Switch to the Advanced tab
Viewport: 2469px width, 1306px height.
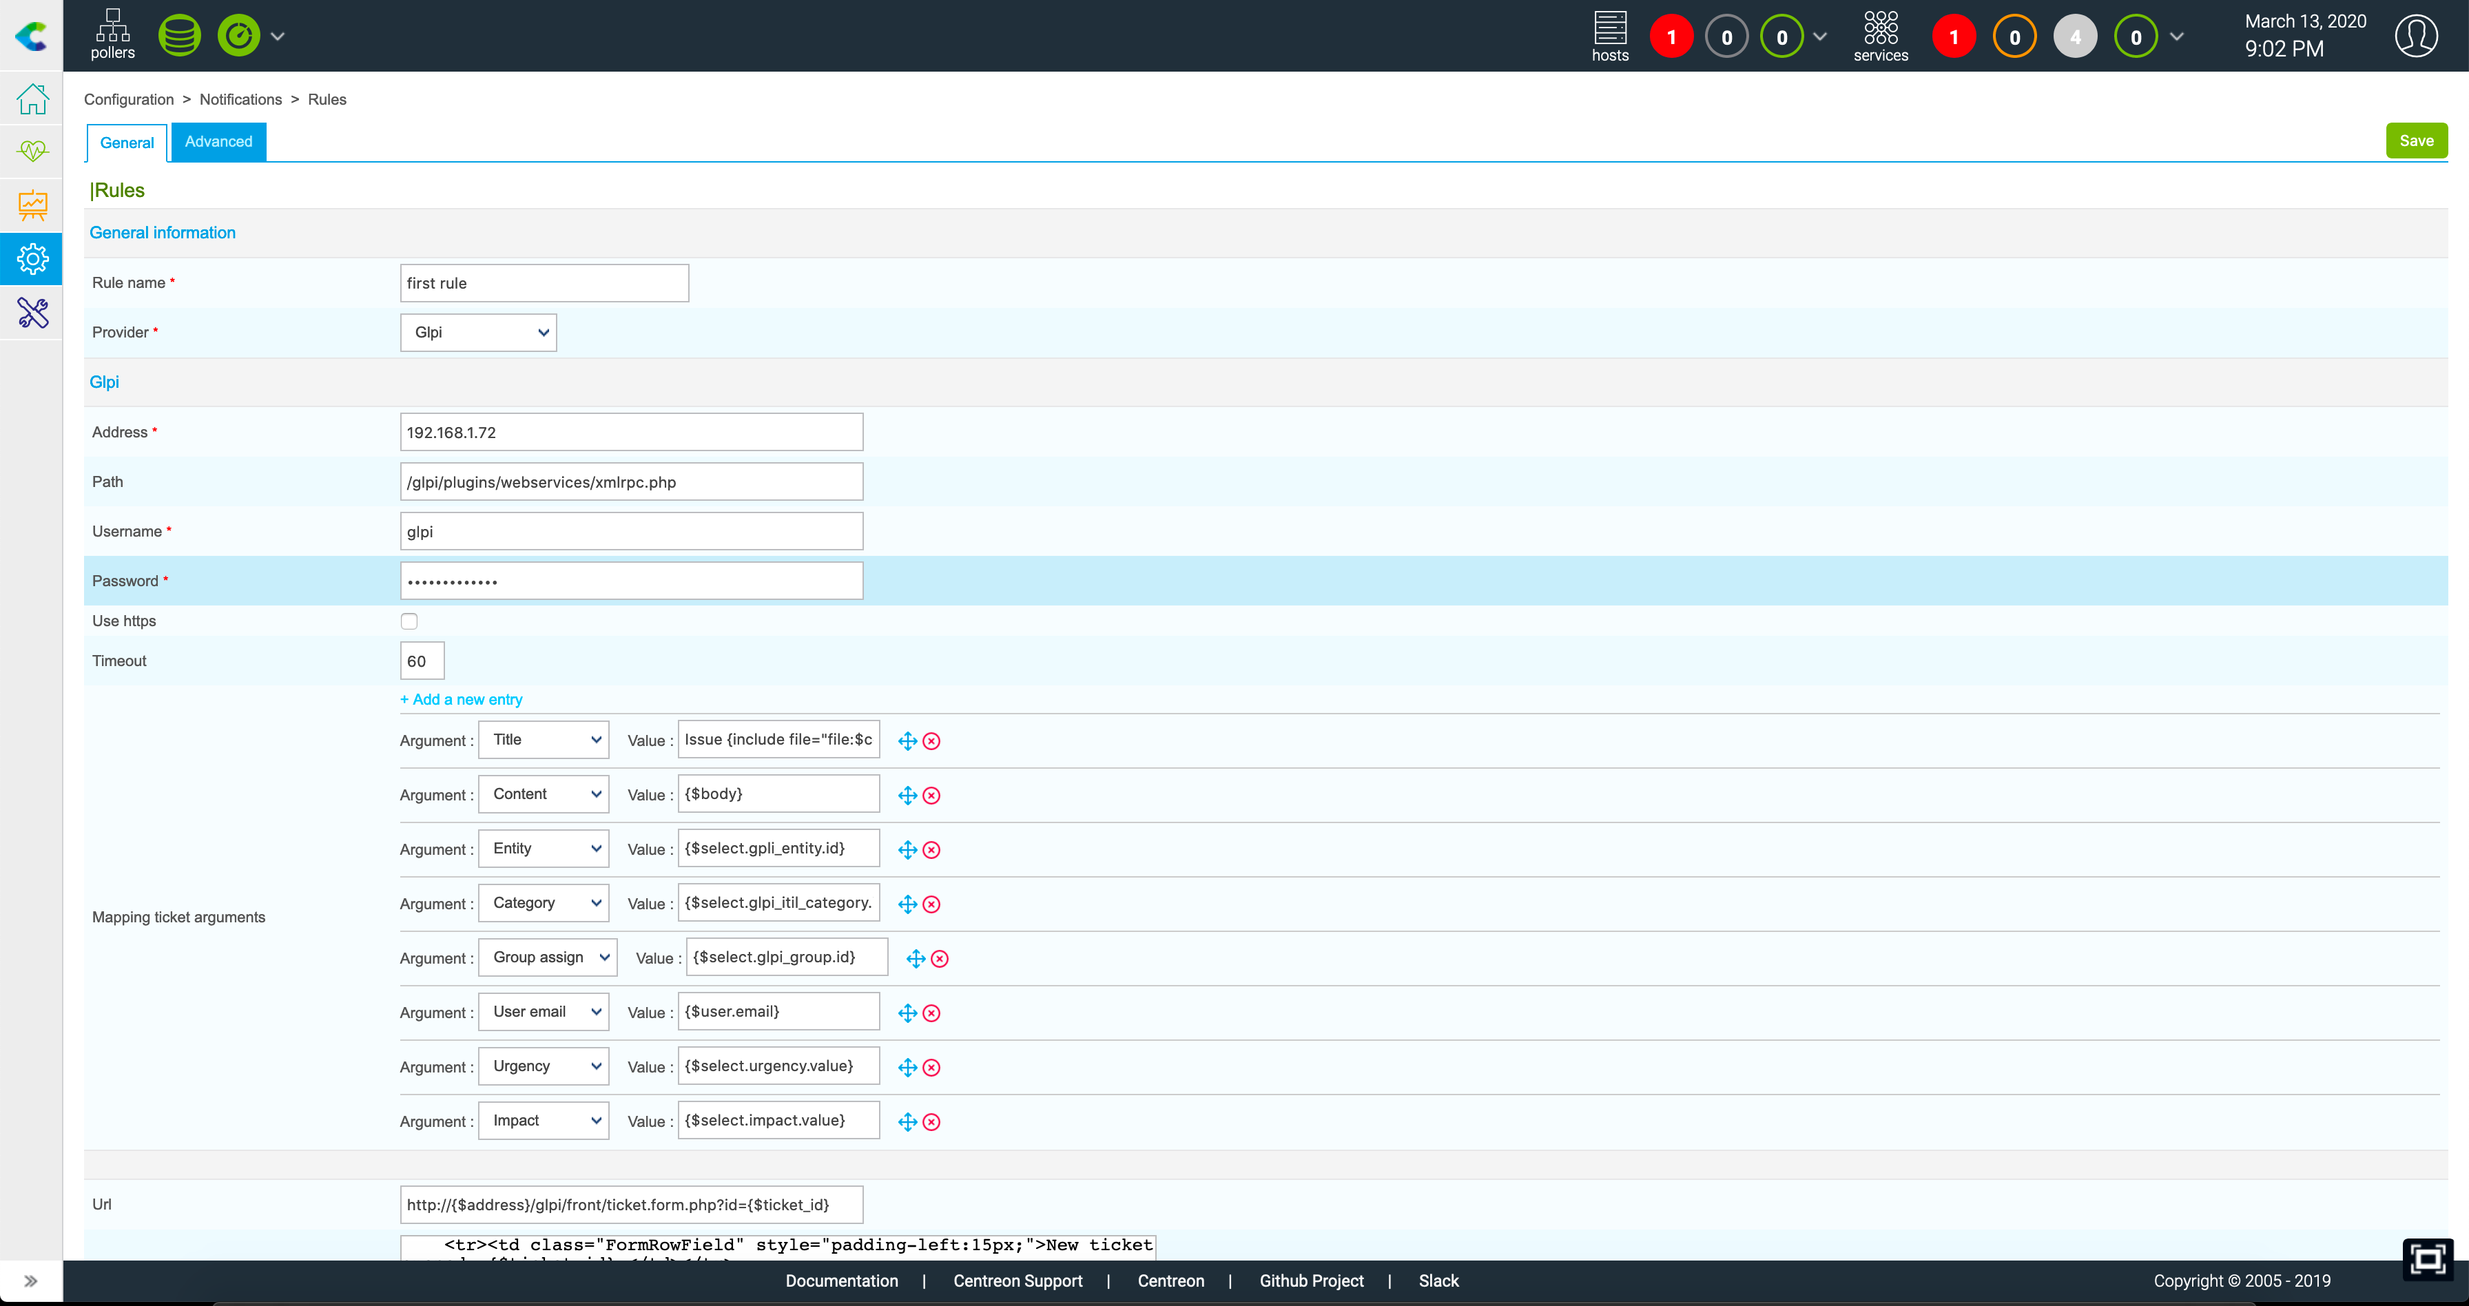coord(218,142)
